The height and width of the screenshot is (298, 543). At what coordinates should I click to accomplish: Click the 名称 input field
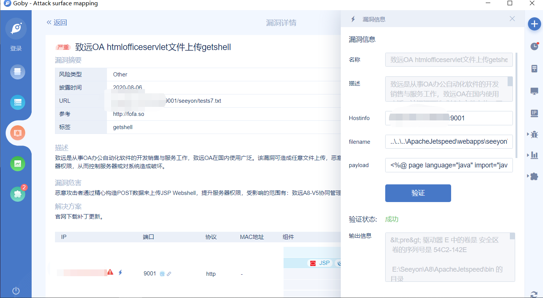[x=449, y=59]
